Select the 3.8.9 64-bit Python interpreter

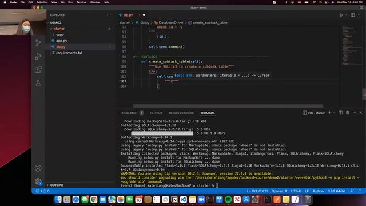tap(336, 191)
